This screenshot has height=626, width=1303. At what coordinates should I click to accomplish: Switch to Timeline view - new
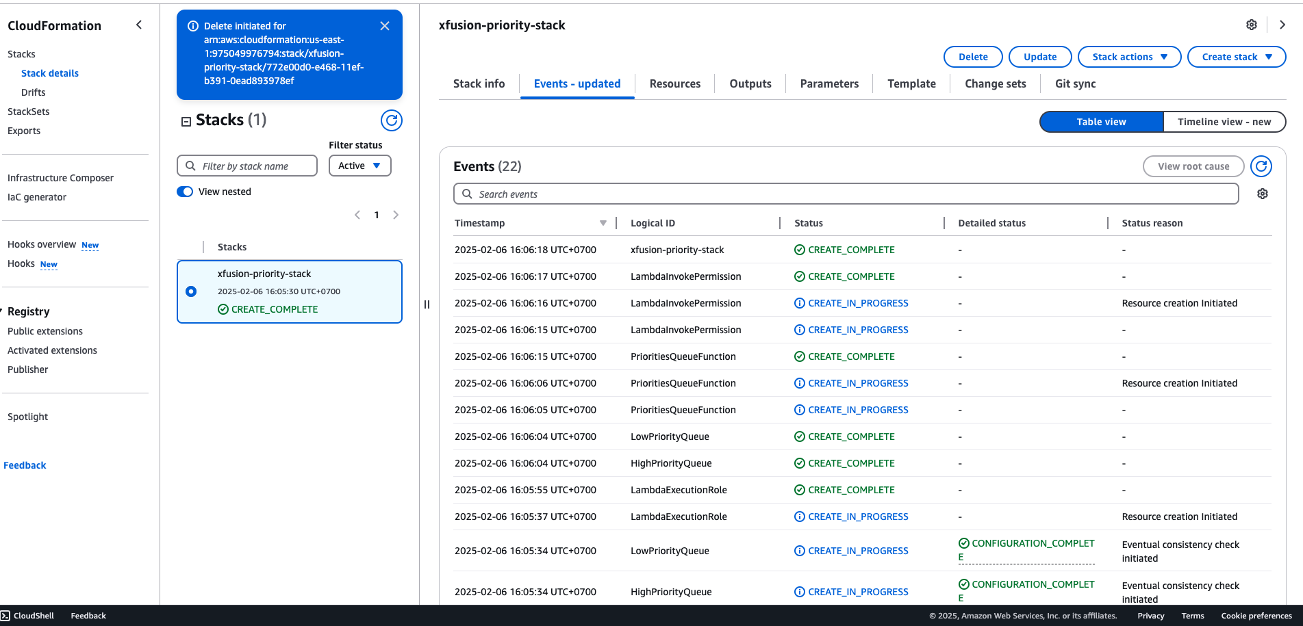pyautogui.click(x=1224, y=122)
